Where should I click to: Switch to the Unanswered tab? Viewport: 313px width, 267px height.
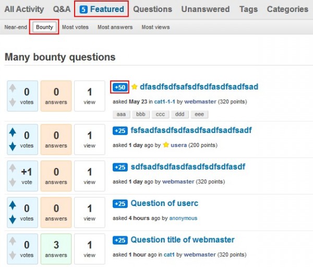(x=205, y=9)
